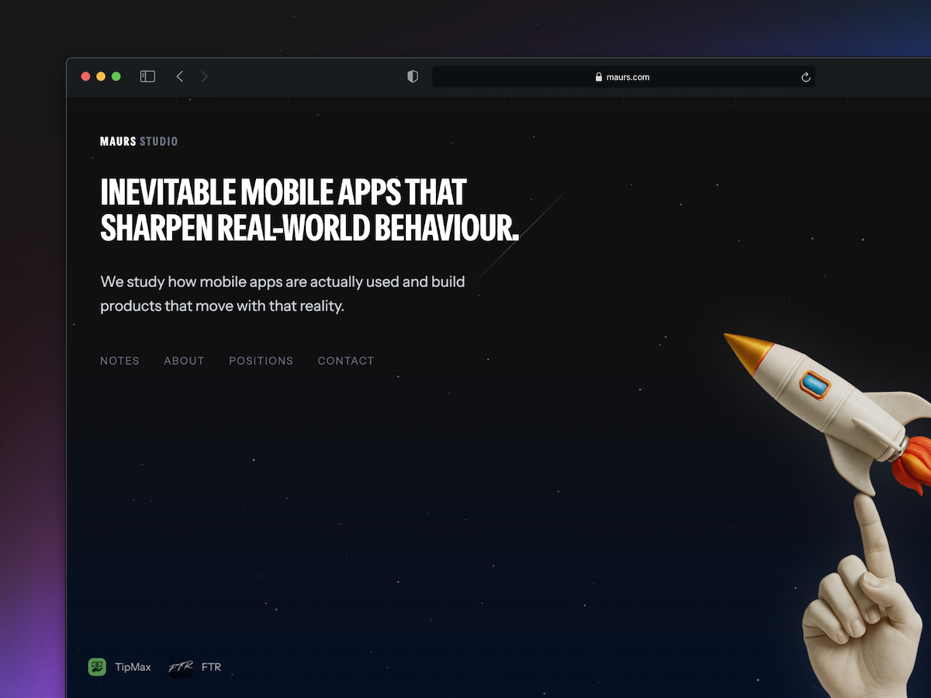Click the padlock icon beside maurs.com
The image size is (931, 698).
tap(599, 77)
